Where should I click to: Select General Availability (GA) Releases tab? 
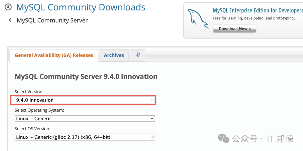(x=54, y=55)
